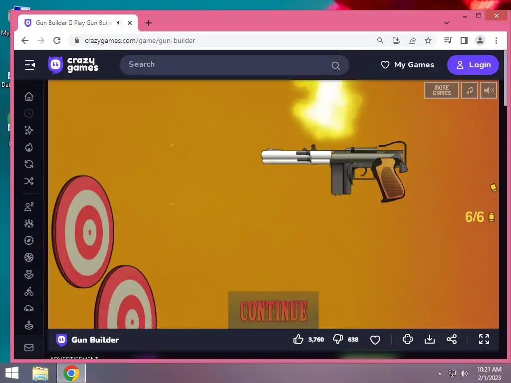Click the upper red bullseye target
The height and width of the screenshot is (383, 511).
[x=83, y=232]
